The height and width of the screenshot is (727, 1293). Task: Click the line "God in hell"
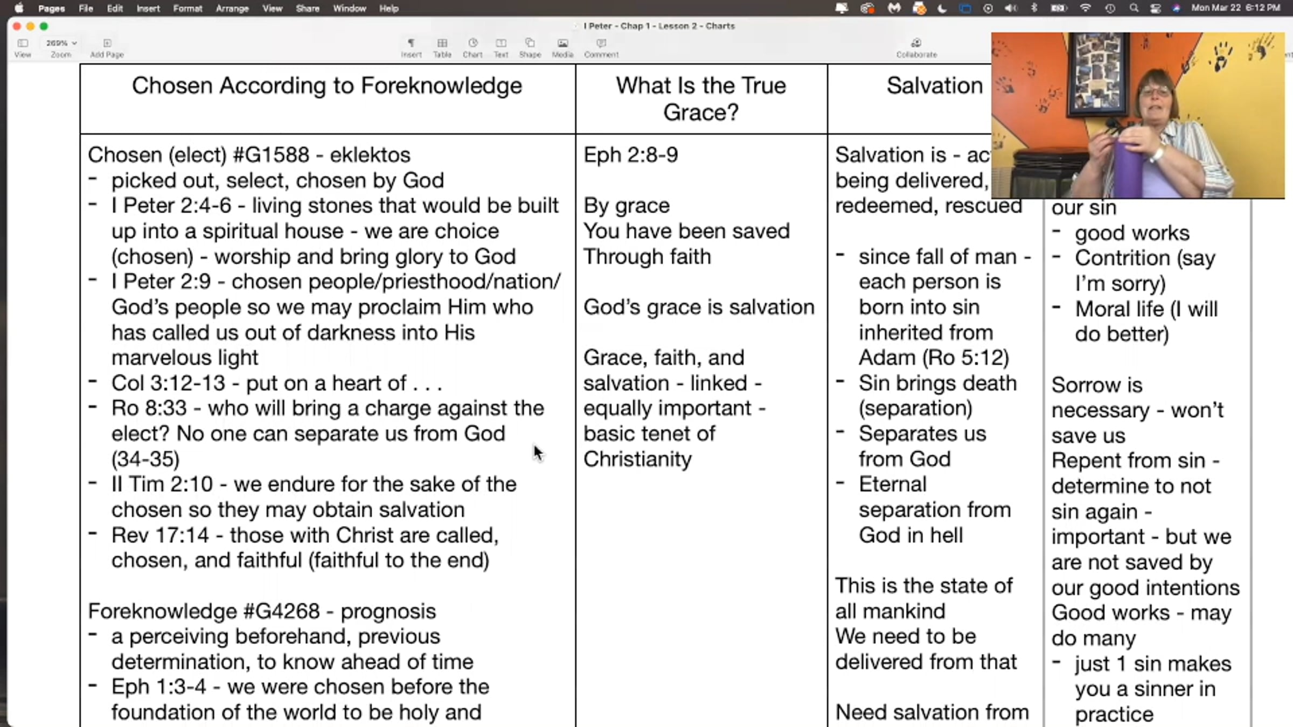tap(910, 535)
